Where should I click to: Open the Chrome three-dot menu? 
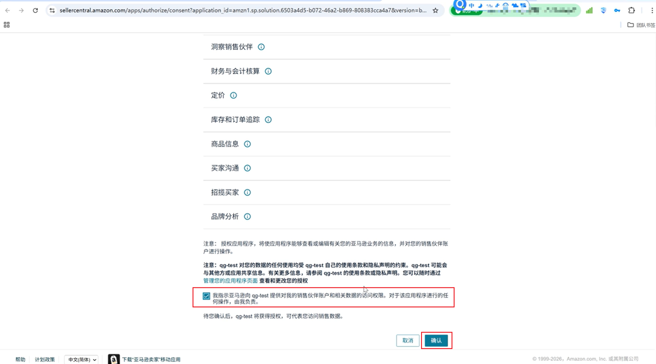click(652, 10)
